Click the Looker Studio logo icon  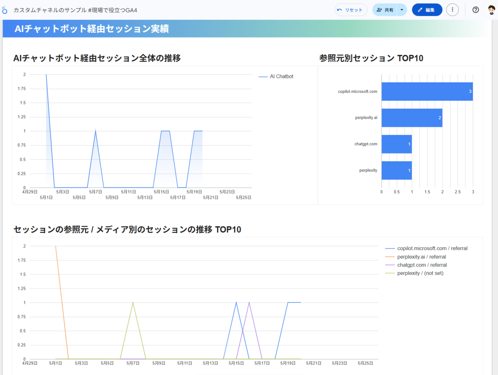[x=5, y=10]
